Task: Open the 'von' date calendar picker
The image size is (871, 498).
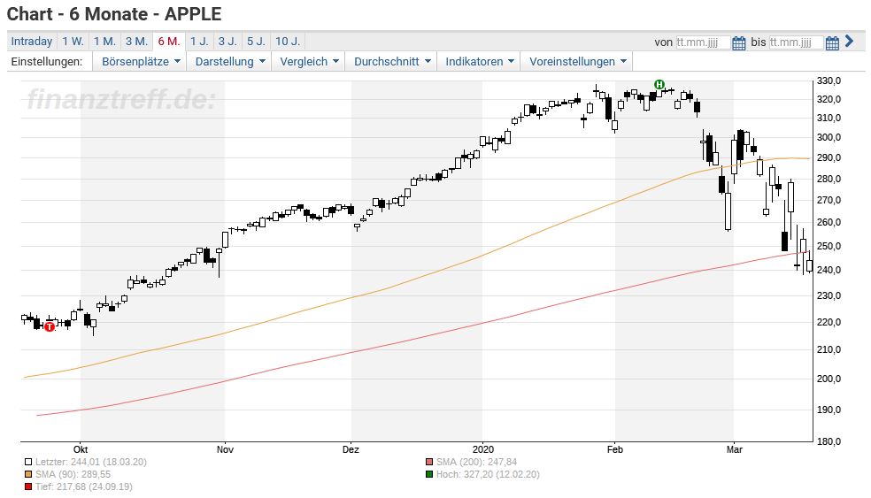Action: pyautogui.click(x=739, y=42)
